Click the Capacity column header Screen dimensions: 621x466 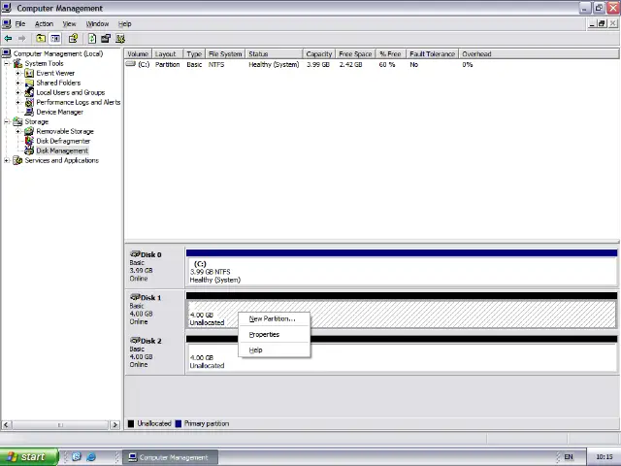tap(319, 54)
